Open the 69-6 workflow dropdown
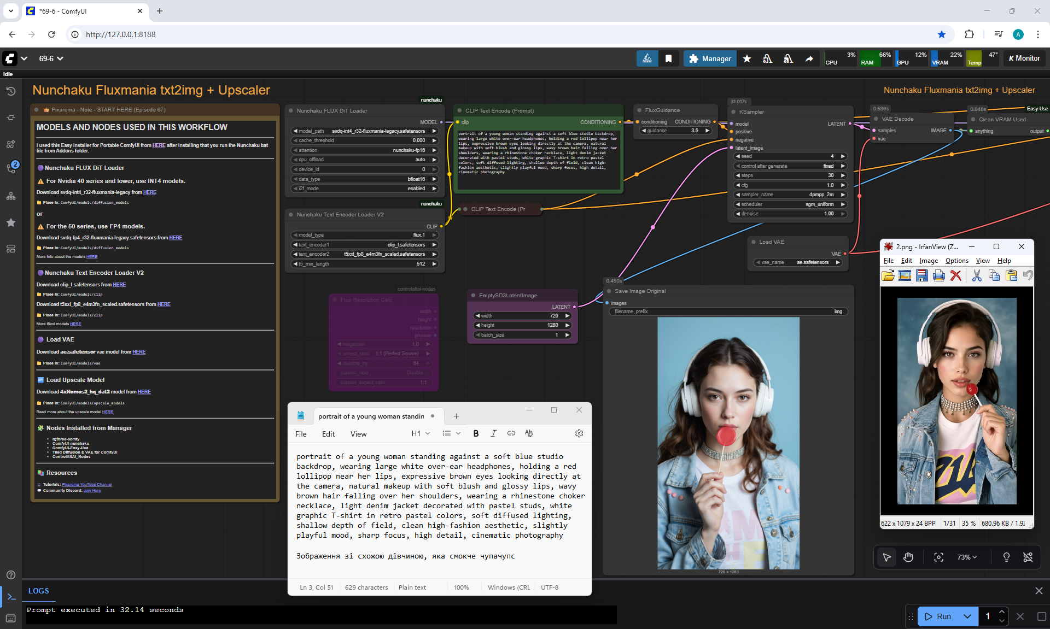The image size is (1050, 629). point(51,58)
